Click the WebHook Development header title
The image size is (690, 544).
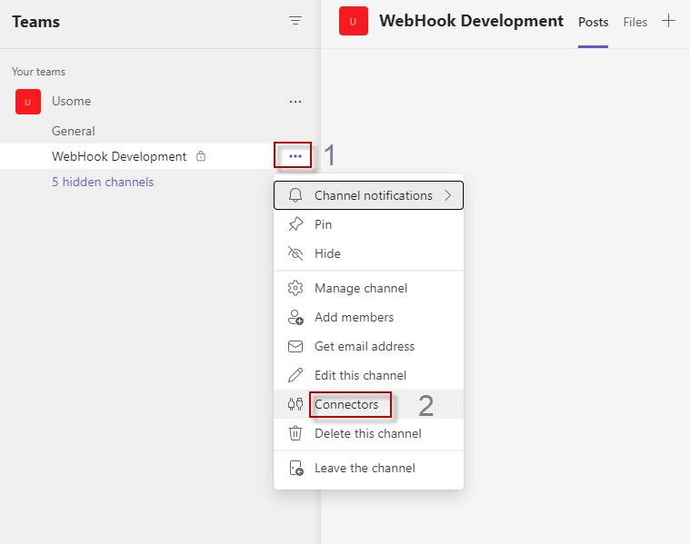pos(471,21)
